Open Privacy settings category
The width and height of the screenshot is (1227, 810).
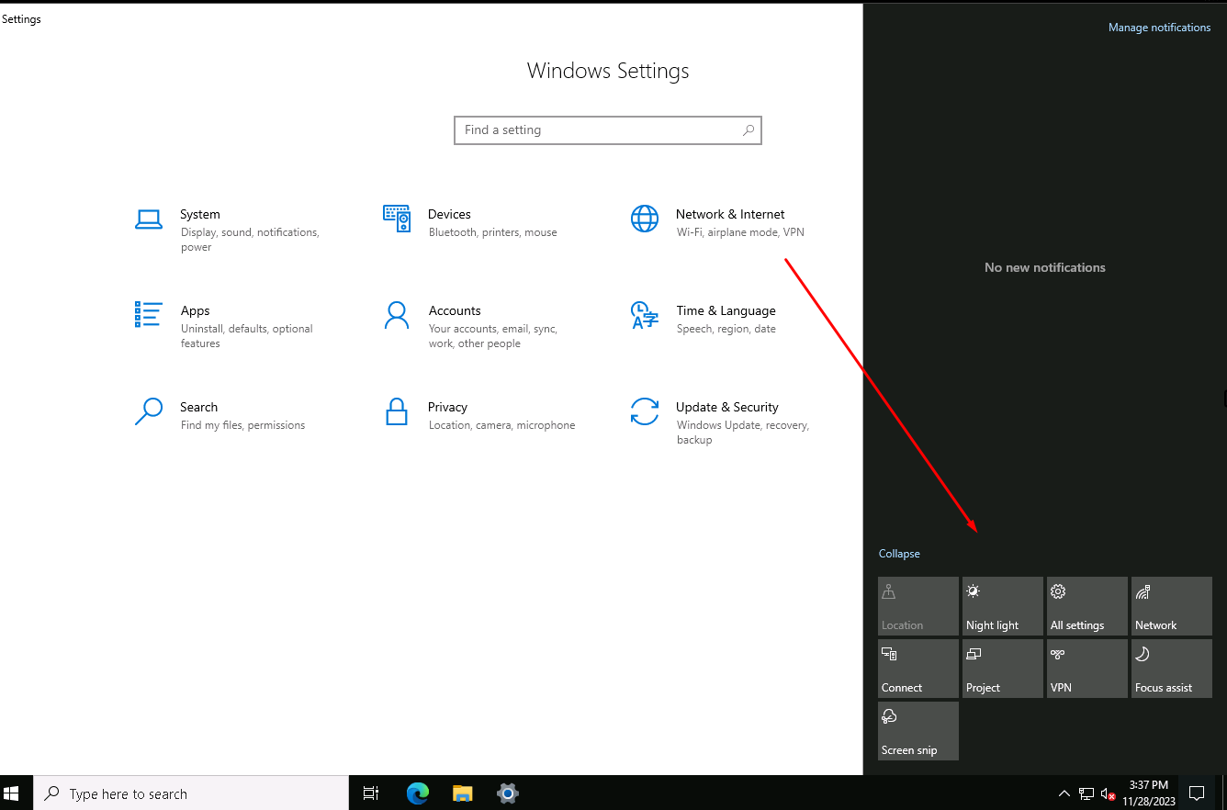(447, 408)
